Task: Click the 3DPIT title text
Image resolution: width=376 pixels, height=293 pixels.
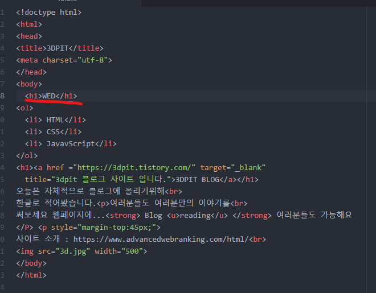Action: 58,48
